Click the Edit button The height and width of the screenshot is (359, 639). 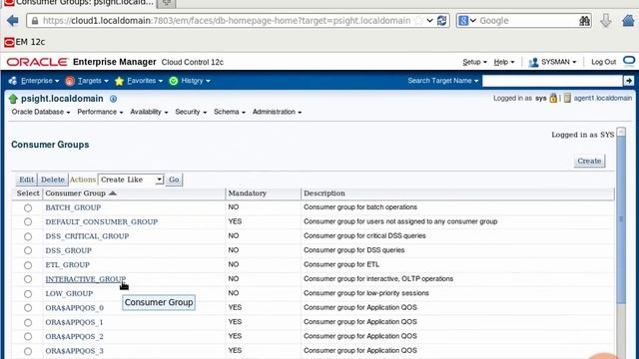[x=27, y=179]
